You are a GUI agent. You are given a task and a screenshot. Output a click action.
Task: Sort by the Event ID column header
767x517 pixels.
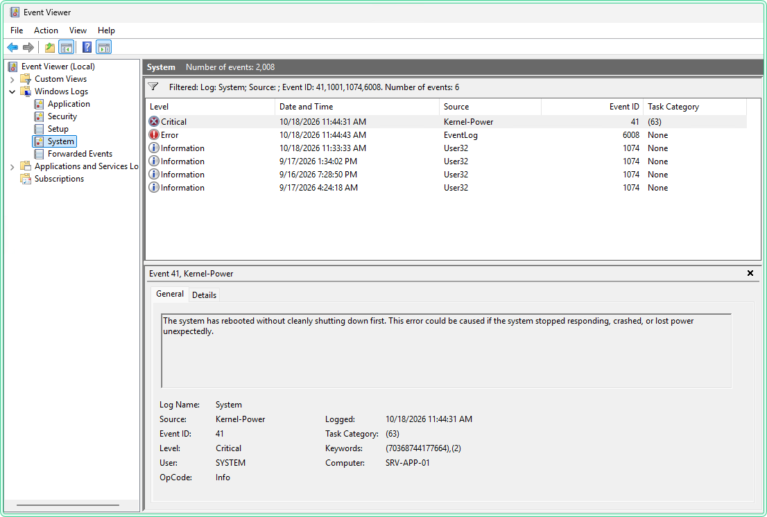[592, 107]
